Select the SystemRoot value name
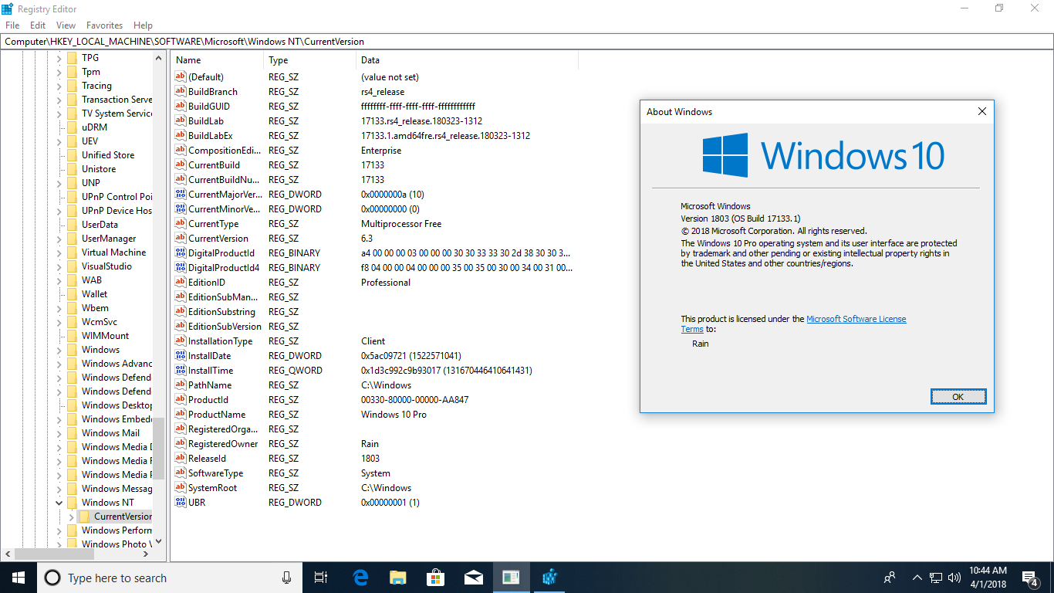Screen dimensions: 1054x593 click(213, 488)
